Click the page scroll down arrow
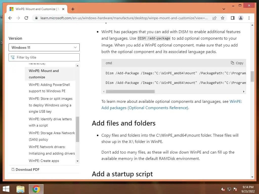 point(252,177)
